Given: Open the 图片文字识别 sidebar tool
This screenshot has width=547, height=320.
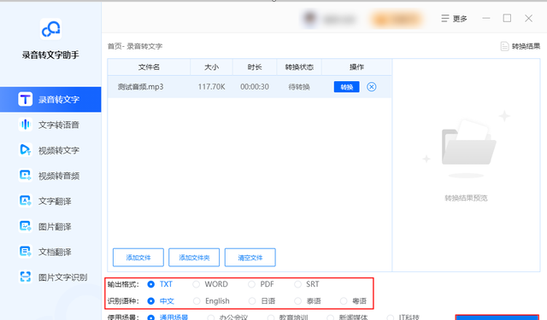Looking at the screenshot, I should (x=53, y=277).
